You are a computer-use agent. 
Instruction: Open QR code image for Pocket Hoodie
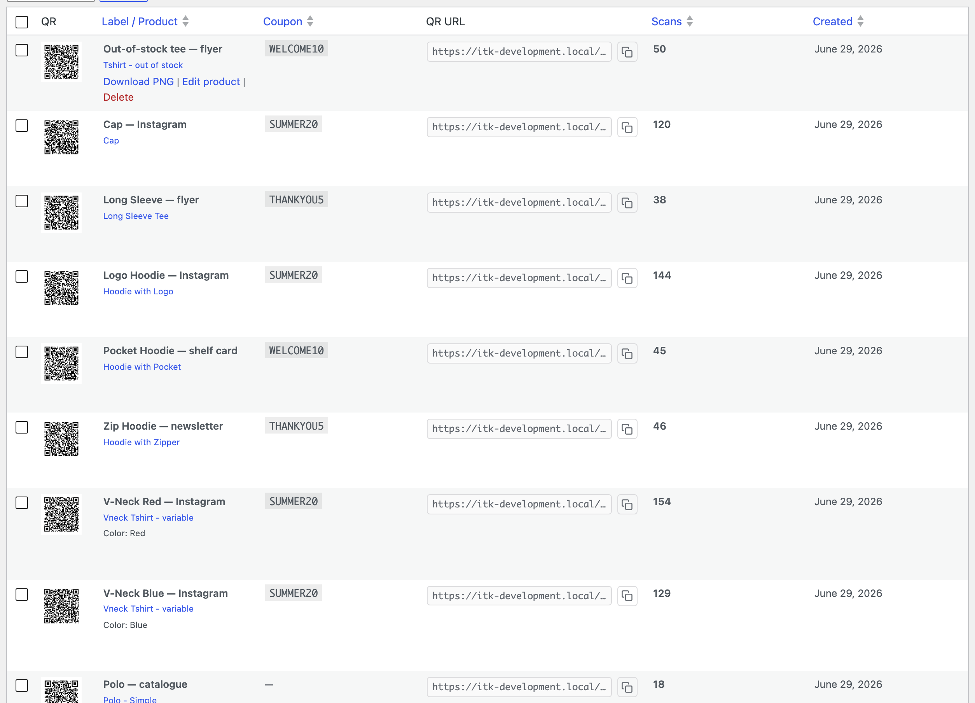coord(61,364)
